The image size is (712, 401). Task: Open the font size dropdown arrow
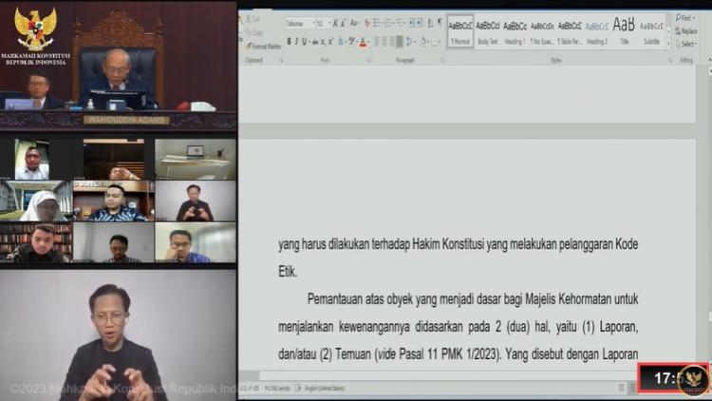(x=329, y=23)
